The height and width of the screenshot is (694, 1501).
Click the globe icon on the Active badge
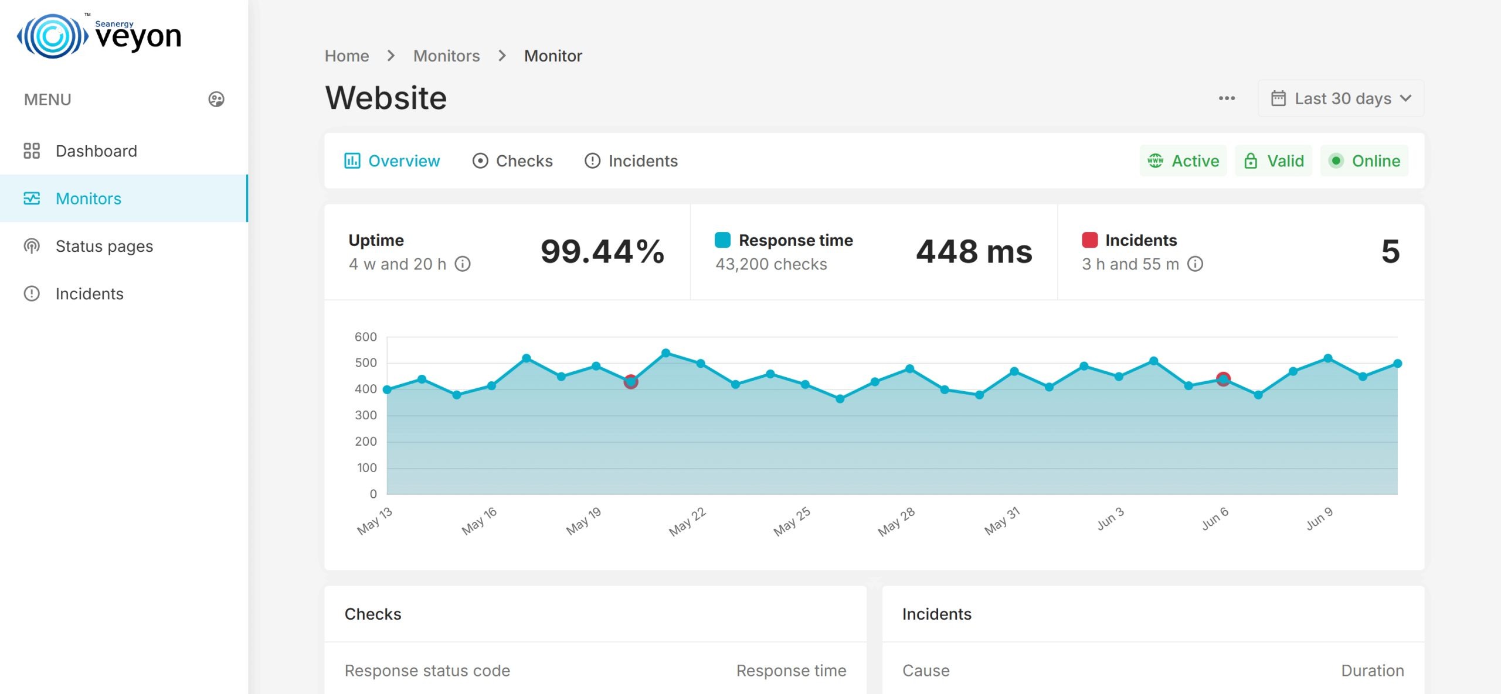click(1155, 160)
